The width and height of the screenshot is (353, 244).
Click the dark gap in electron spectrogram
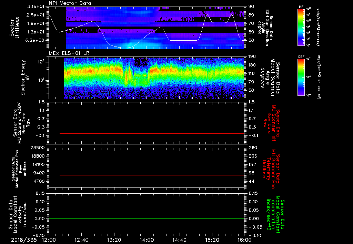[x=140, y=62]
